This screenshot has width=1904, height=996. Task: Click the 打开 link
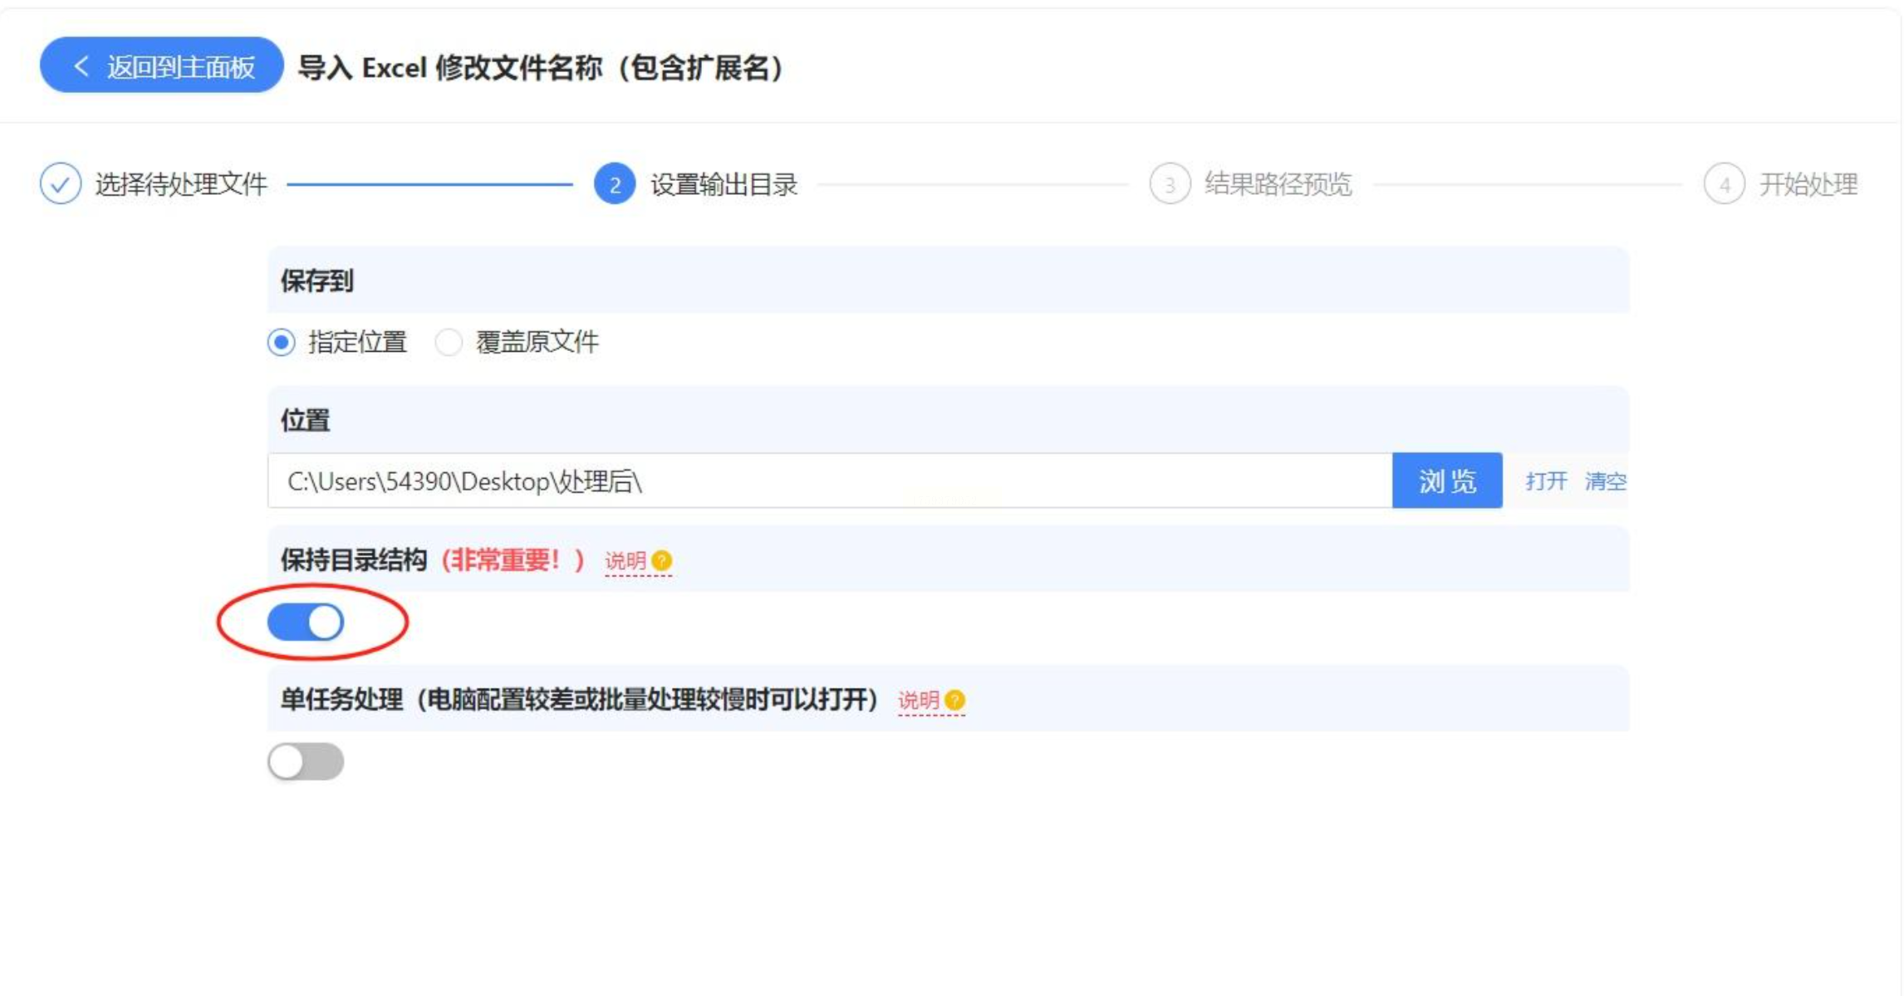[x=1546, y=481]
